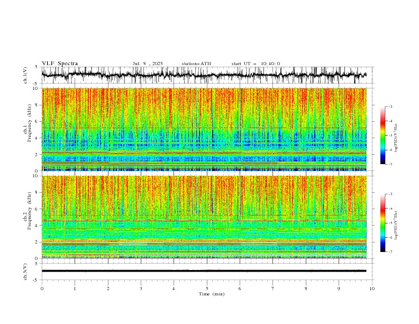Viewport: 419px width, 324px height.
Task: Click the "-7" label on lower color bar
Action: coord(390,252)
